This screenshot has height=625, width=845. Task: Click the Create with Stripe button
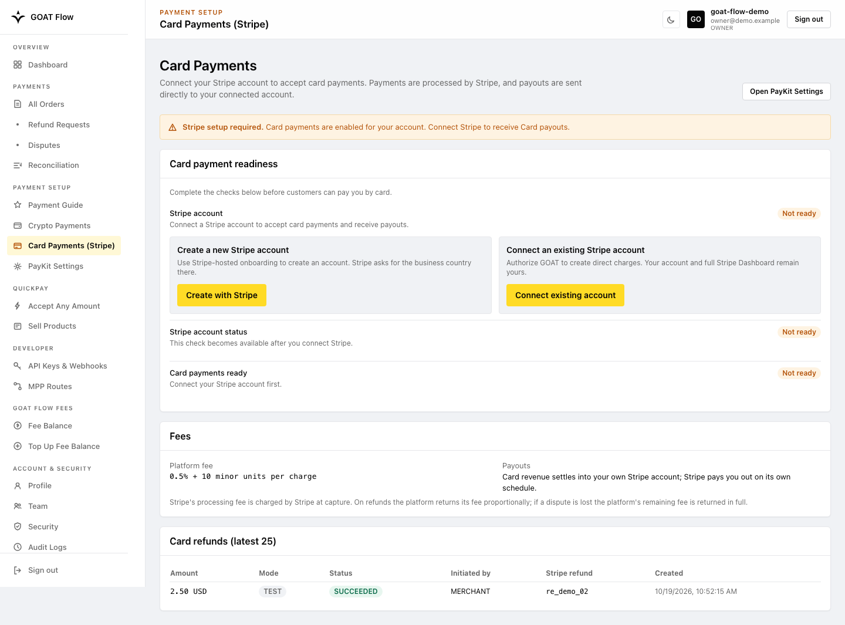tap(222, 295)
